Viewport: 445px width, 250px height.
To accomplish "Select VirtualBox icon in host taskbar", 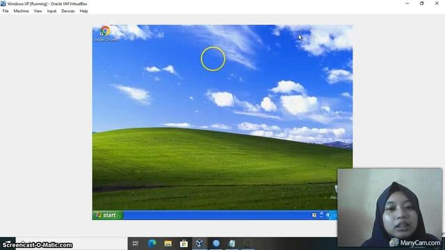I will [x=200, y=243].
